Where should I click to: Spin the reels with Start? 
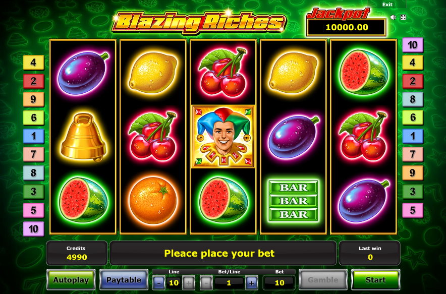pyautogui.click(x=376, y=280)
